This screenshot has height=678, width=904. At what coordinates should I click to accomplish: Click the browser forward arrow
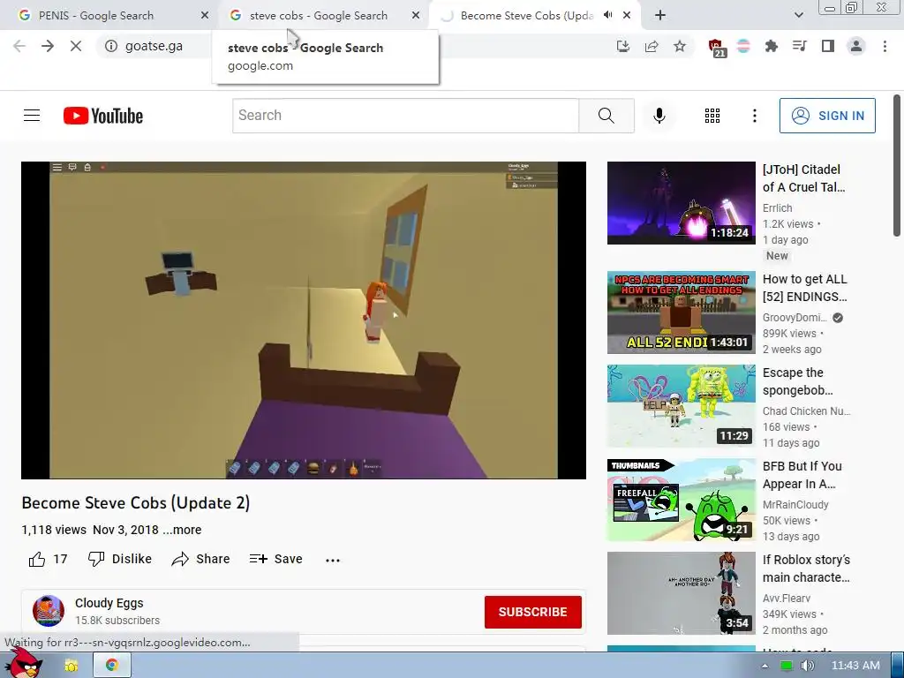48,46
